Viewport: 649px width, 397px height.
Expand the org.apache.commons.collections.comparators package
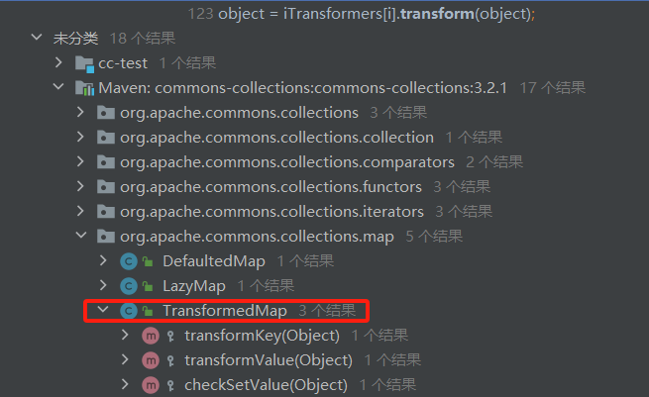[x=80, y=161]
